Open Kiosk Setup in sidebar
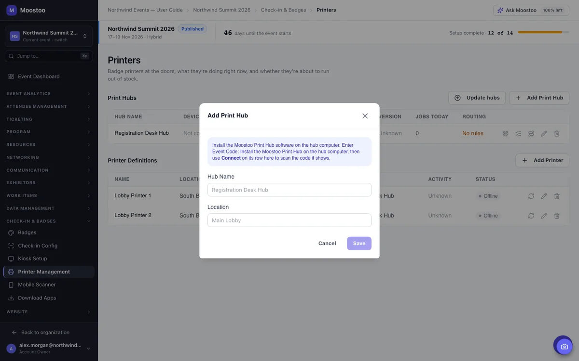Screen dimensions: 579x361 point(49,258)
